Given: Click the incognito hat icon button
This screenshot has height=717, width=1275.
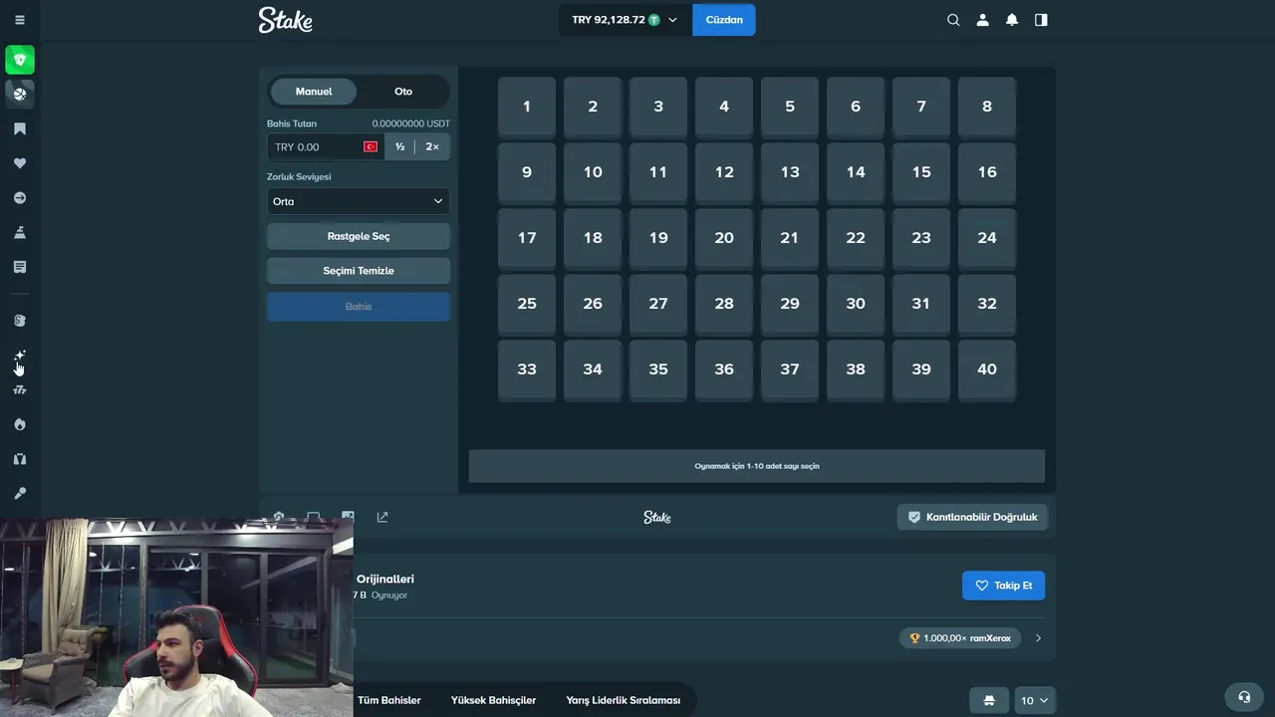Looking at the screenshot, I should point(989,700).
